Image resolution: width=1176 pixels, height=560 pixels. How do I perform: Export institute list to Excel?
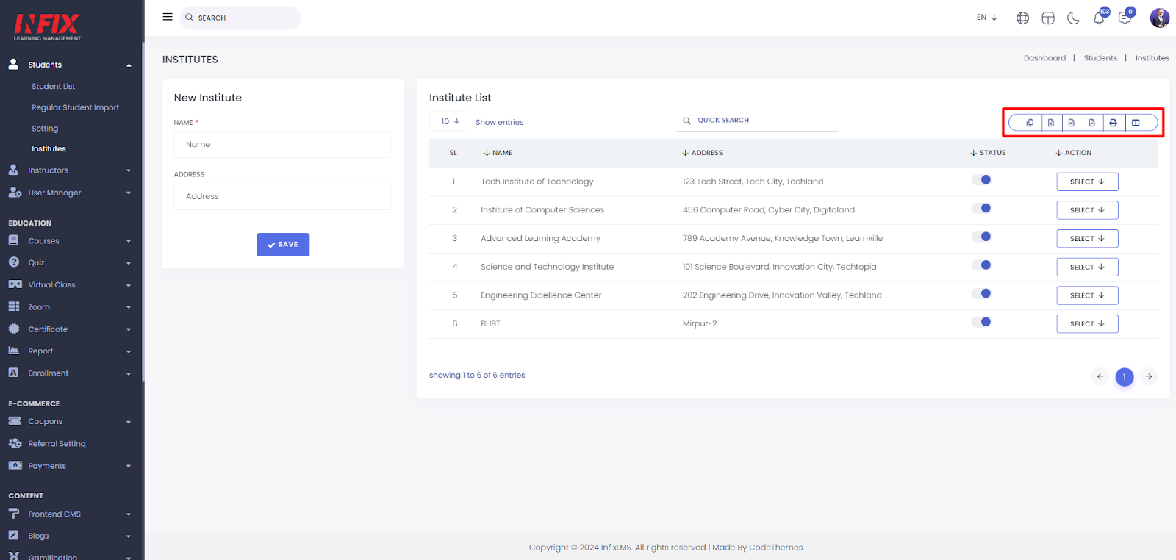pos(1051,123)
